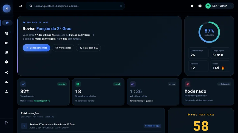Open the Questões hoje 26 tile

tap(198, 53)
